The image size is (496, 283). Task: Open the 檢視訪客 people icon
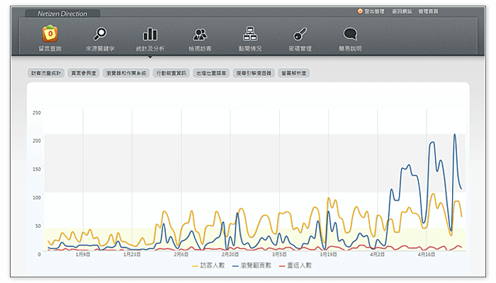click(200, 34)
